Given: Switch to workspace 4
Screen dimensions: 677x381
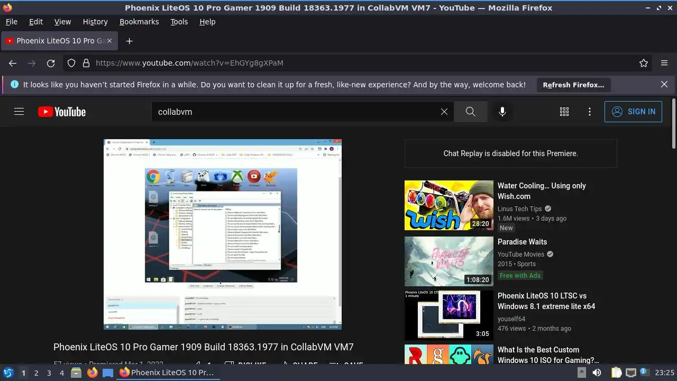Looking at the screenshot, I should click(x=61, y=373).
